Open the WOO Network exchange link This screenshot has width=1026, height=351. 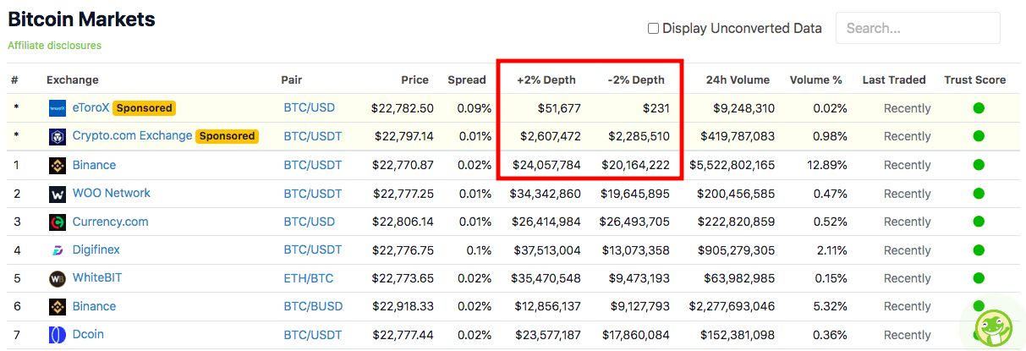[112, 193]
